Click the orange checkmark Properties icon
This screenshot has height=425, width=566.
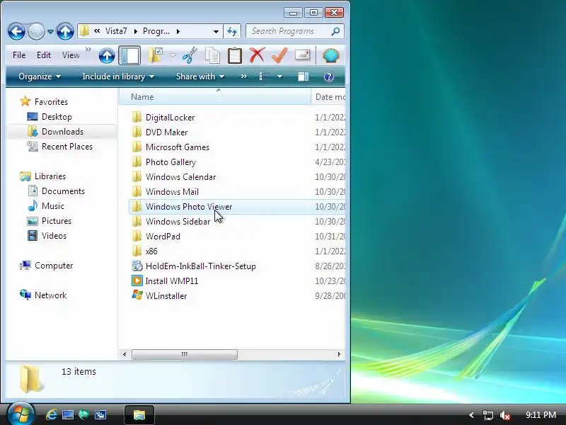coord(279,56)
